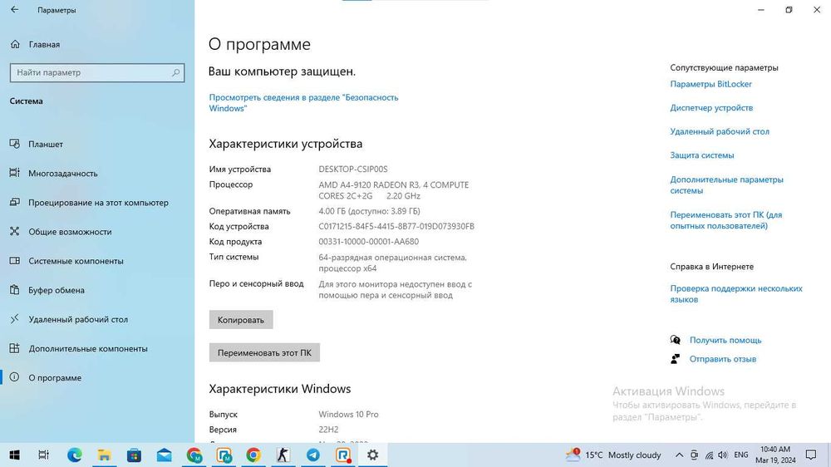Click the Windows 10 Pro edition value
The width and height of the screenshot is (831, 467).
pos(348,415)
